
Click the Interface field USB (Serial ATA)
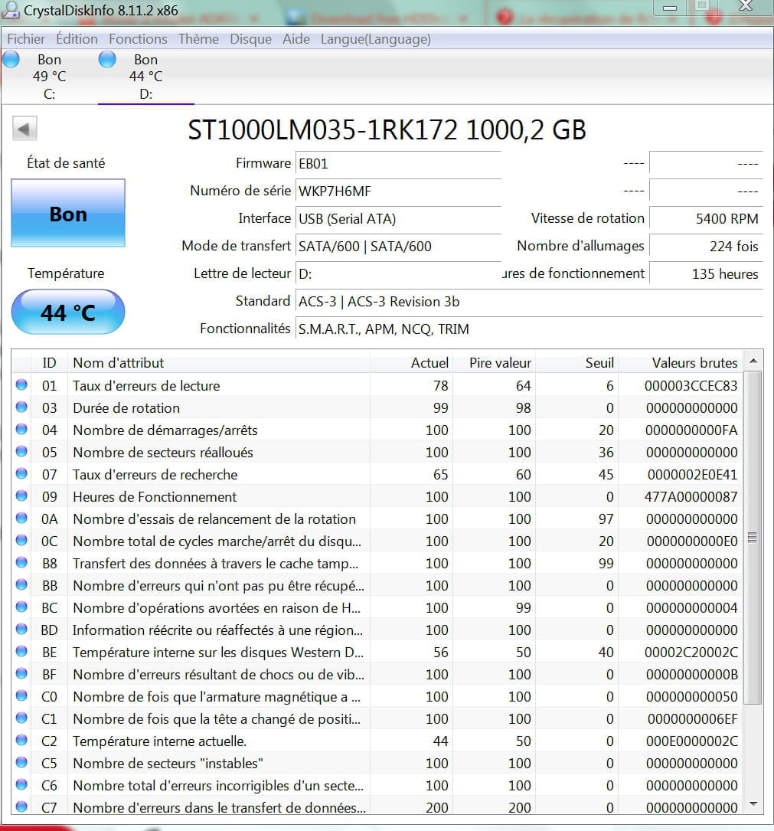[x=398, y=219]
